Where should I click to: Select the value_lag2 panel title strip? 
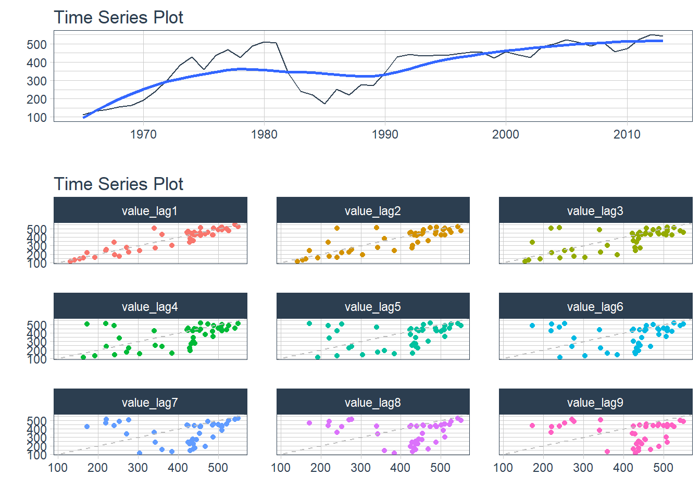click(x=373, y=210)
